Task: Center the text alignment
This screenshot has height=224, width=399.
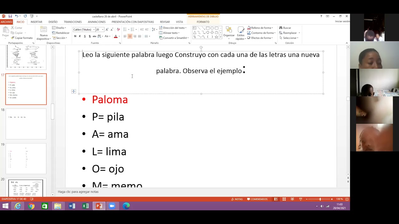Action: click(x=130, y=36)
